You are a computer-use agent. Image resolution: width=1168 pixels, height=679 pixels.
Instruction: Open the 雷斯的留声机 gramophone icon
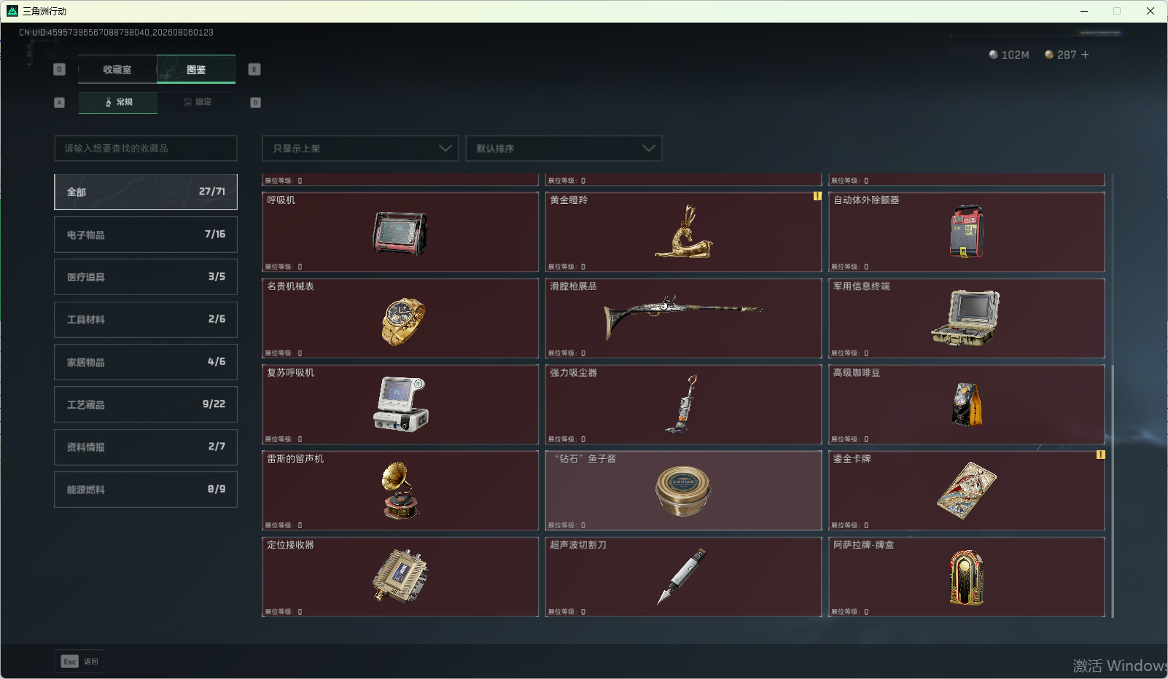tap(400, 490)
